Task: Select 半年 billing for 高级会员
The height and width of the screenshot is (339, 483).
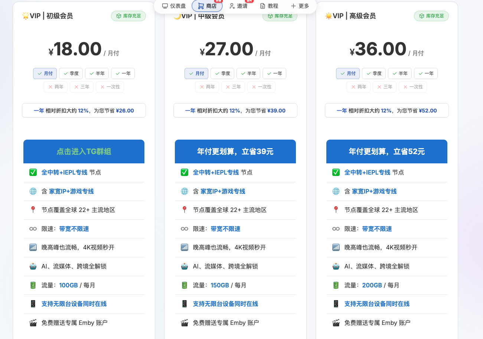Action: click(400, 74)
